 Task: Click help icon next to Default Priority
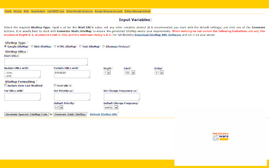click(75, 103)
